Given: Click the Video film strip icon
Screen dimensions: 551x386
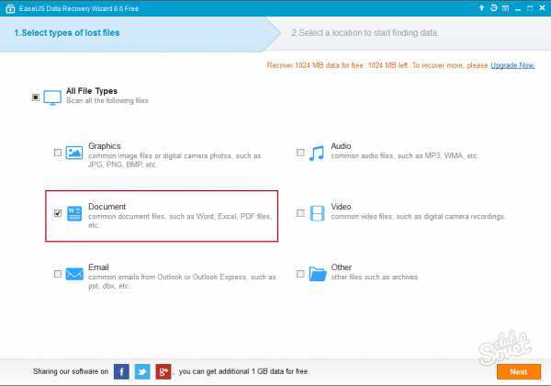Looking at the screenshot, I should 317,213.
